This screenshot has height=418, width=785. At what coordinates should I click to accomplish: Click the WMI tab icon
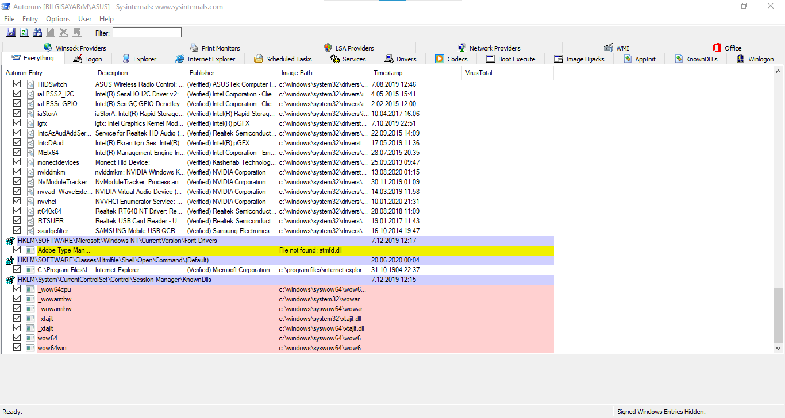tap(609, 48)
